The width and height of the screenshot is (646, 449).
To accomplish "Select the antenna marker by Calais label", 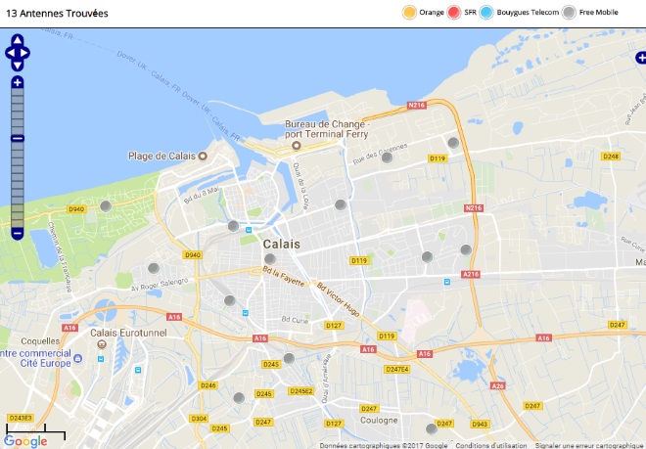I will 270,259.
